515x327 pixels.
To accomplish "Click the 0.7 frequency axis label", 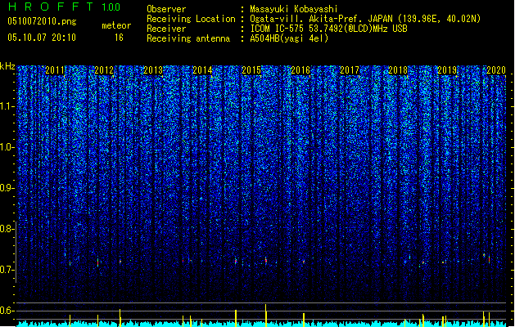I will pos(7,270).
